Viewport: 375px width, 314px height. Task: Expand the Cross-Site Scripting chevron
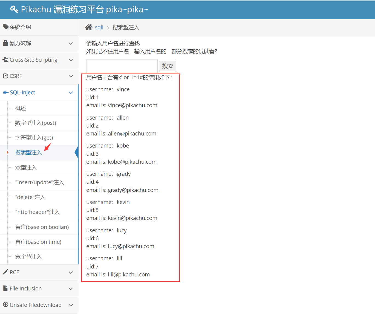click(71, 60)
